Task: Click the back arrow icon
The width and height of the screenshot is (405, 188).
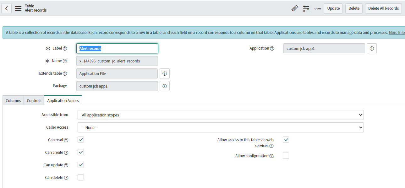Action: pos(7,8)
